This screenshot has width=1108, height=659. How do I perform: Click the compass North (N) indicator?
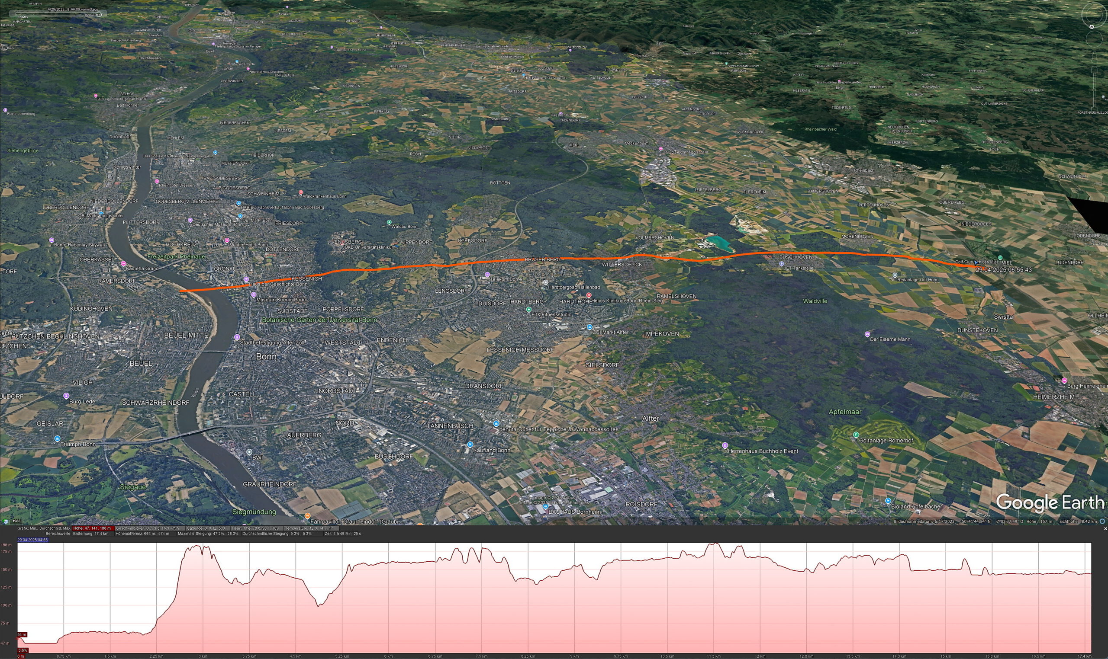pyautogui.click(x=1091, y=27)
